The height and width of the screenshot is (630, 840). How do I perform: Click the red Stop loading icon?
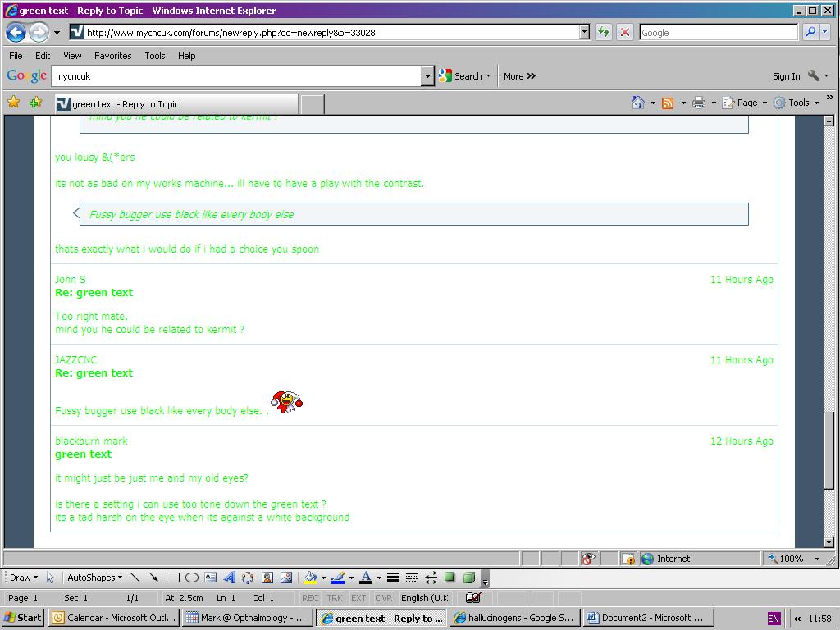click(x=625, y=33)
